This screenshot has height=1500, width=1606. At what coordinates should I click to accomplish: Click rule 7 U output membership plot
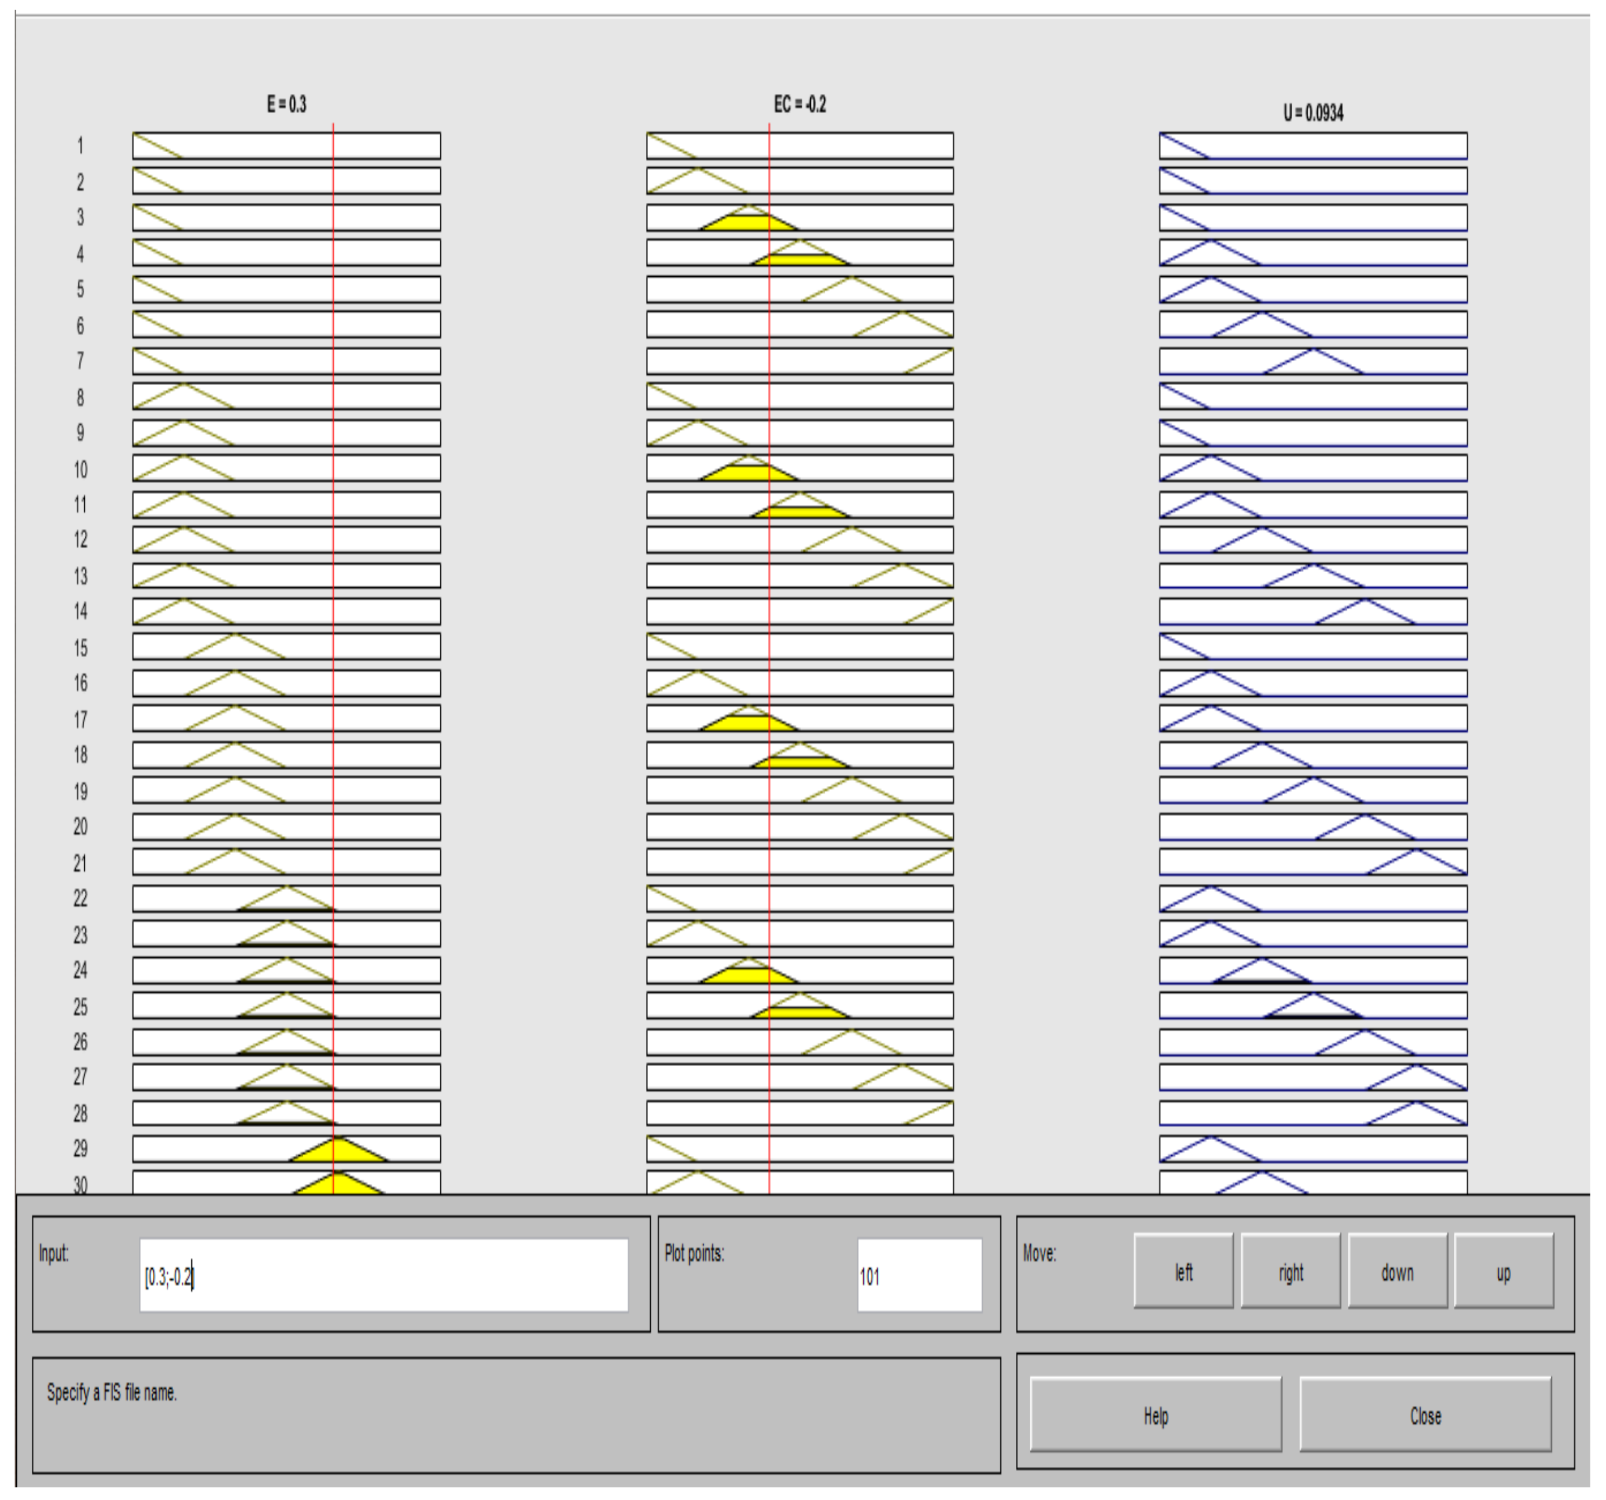point(1312,361)
